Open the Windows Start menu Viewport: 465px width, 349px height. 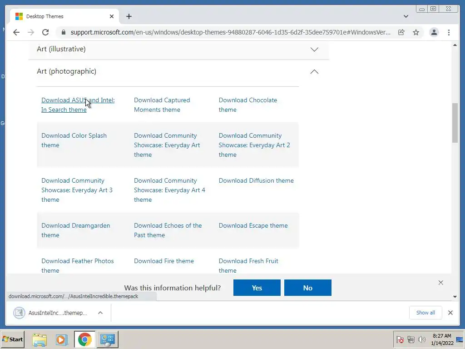point(12,339)
